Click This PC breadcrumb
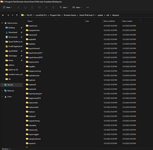Viewport: 153px width, 150px height. 29,15
